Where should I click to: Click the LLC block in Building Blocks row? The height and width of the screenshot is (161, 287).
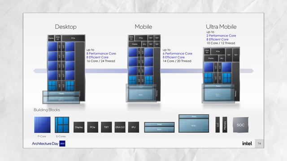[x=217, y=125]
